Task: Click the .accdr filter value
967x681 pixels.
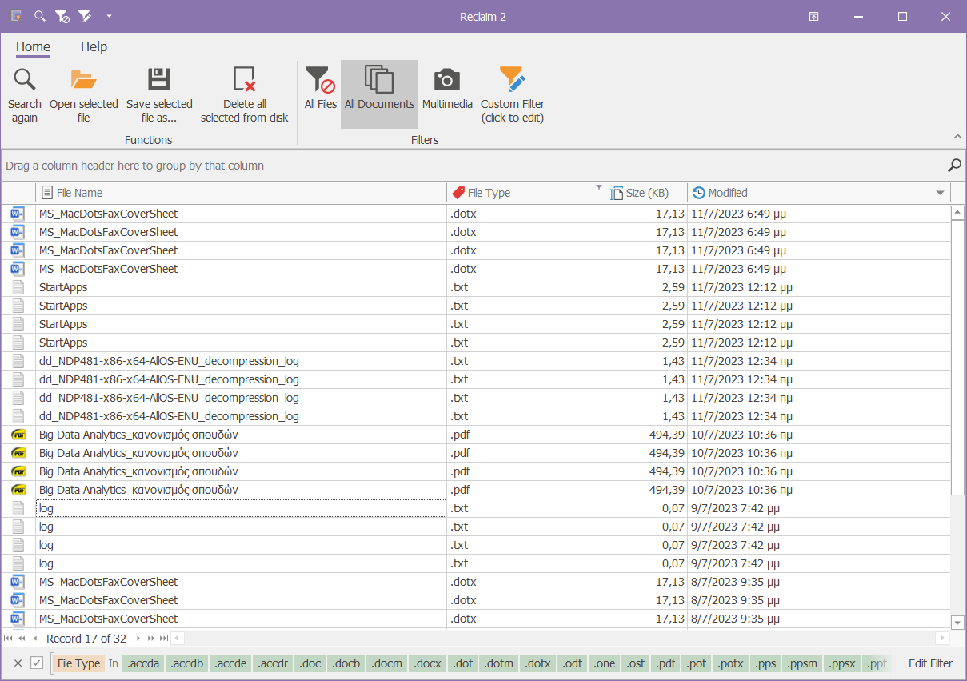Action: click(x=273, y=663)
